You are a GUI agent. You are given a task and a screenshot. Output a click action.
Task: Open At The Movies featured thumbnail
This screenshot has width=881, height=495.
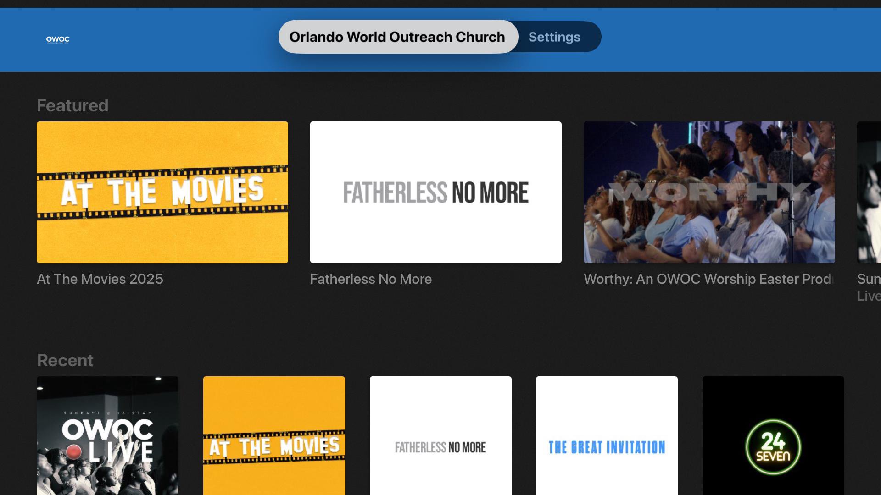162,192
